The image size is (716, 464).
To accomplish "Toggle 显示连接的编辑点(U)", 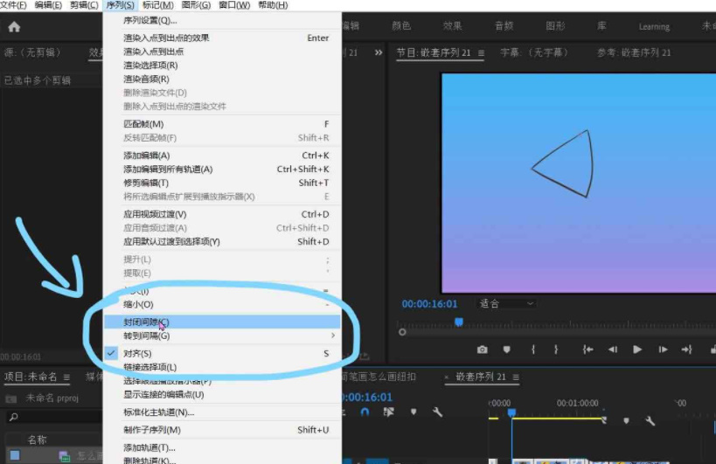I will [222, 395].
